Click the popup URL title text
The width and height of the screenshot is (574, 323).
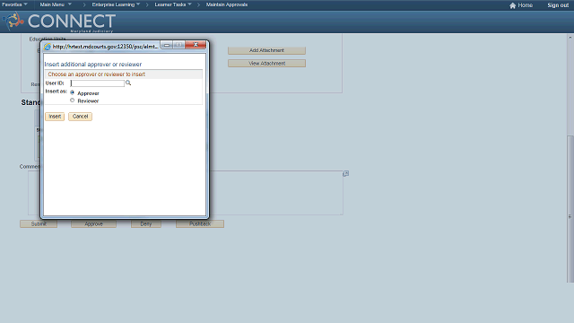click(x=105, y=47)
